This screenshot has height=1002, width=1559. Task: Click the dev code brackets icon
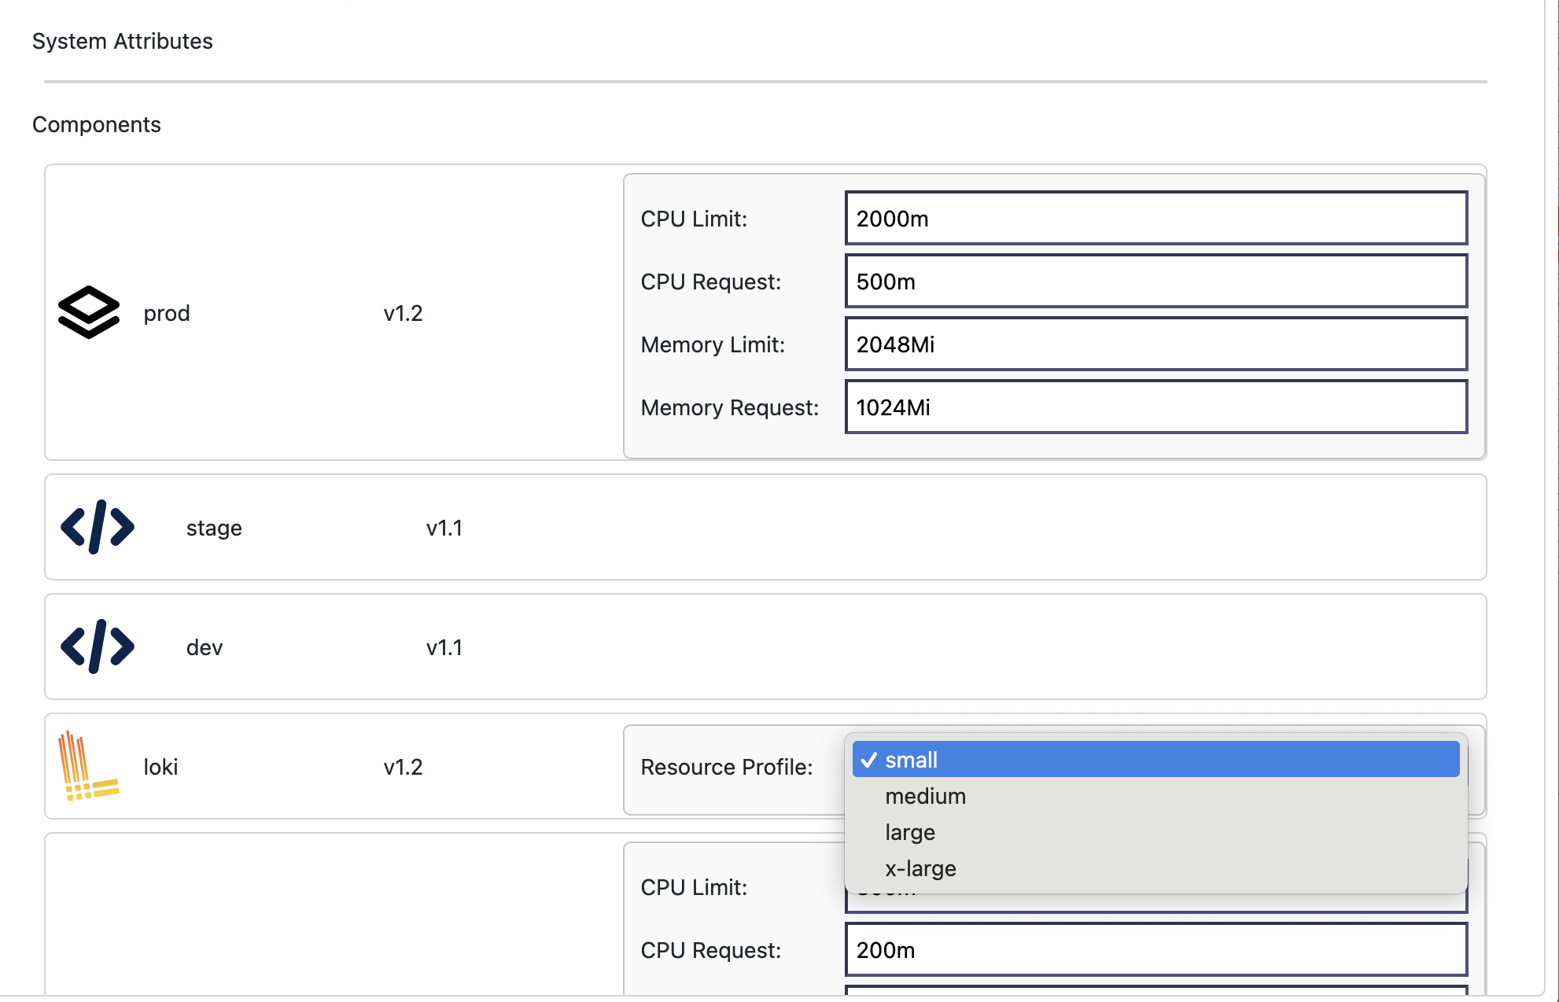98,647
